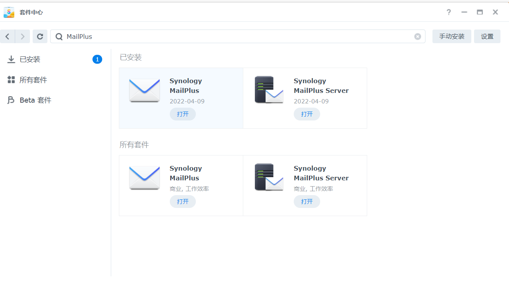Open the 设置 button
509x281 pixels.
coord(487,37)
